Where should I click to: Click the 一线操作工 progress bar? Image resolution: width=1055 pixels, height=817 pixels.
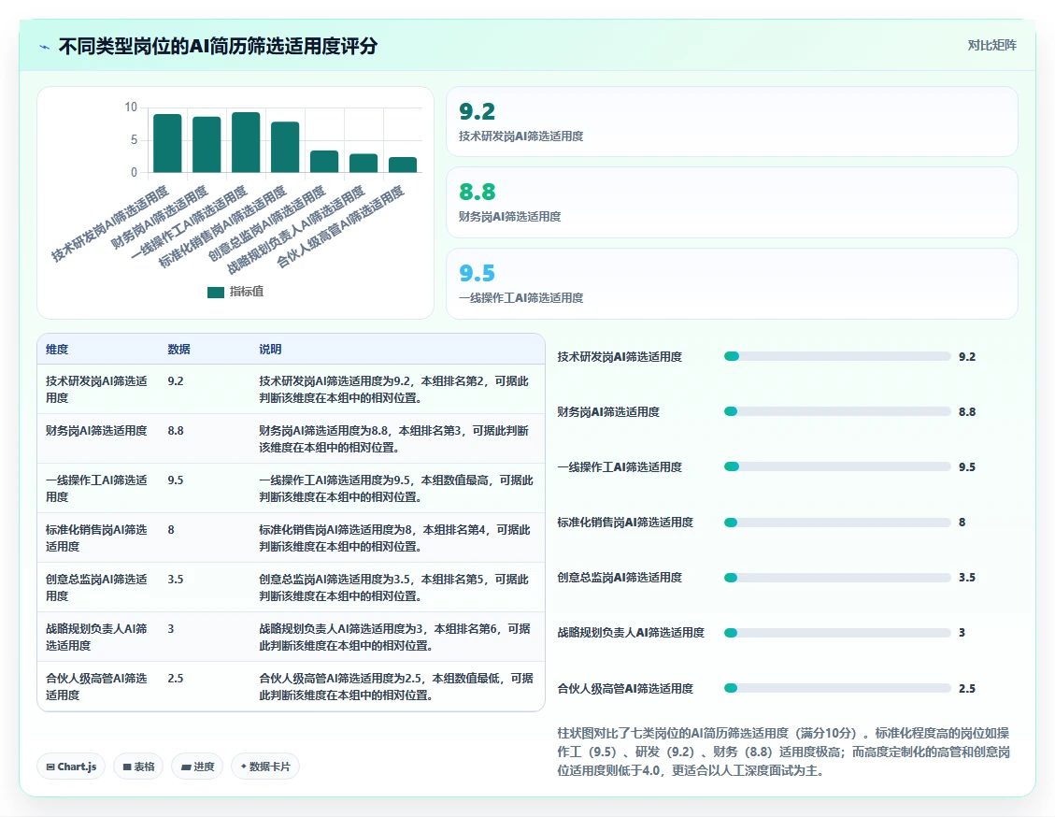click(837, 467)
